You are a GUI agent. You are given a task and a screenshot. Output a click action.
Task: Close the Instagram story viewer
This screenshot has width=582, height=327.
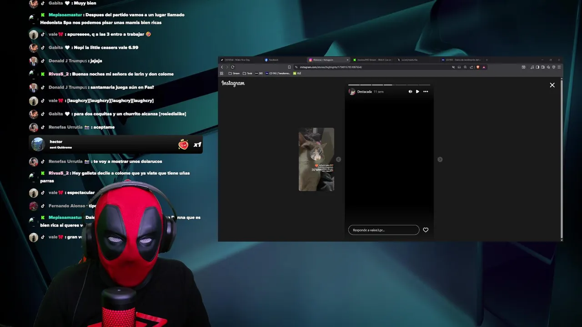[552, 85]
